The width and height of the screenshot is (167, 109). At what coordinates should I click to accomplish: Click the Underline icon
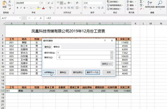tap(25, 8)
